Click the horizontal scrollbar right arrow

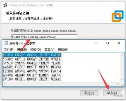pos(118,84)
